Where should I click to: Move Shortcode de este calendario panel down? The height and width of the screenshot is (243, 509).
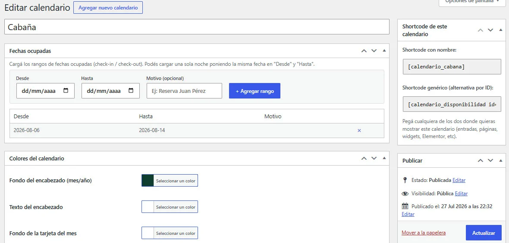pos(490,30)
